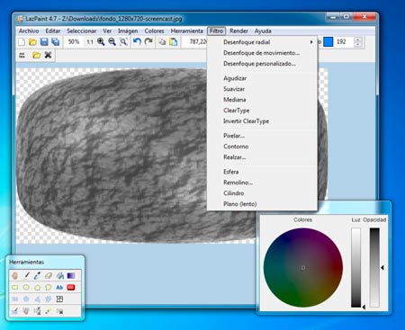Open the Ayuda menu
This screenshot has width=405, height=330.
pos(263,31)
